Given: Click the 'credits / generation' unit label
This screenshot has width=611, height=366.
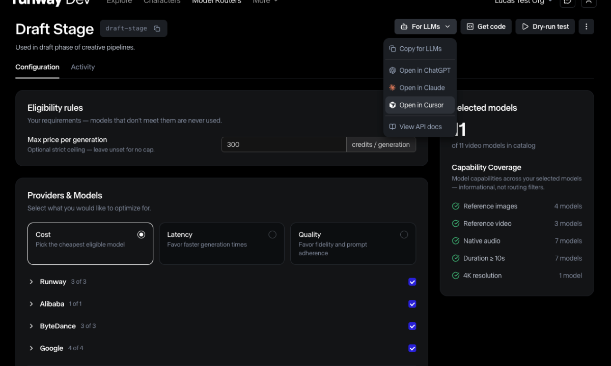Looking at the screenshot, I should (x=381, y=144).
